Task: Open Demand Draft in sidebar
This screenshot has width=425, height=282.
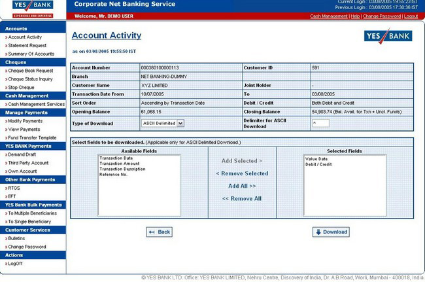Action: pyautogui.click(x=22, y=154)
